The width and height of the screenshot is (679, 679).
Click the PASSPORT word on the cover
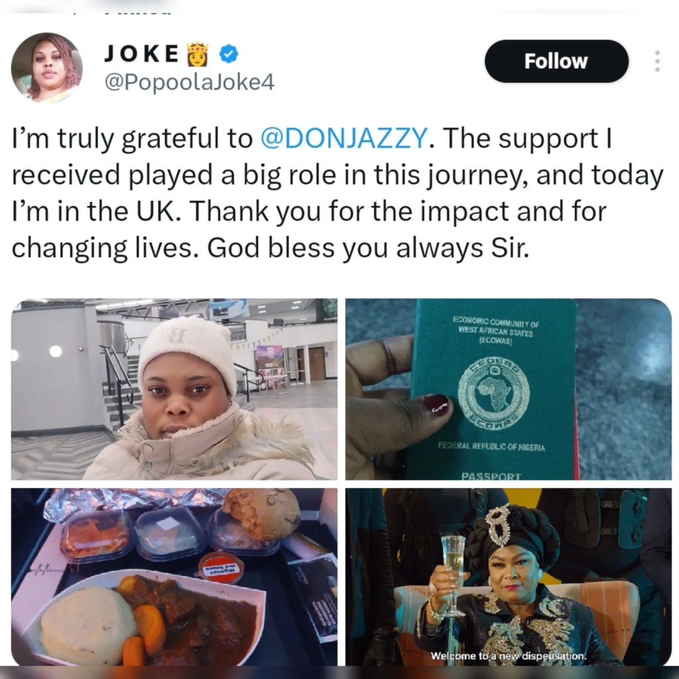tap(491, 476)
